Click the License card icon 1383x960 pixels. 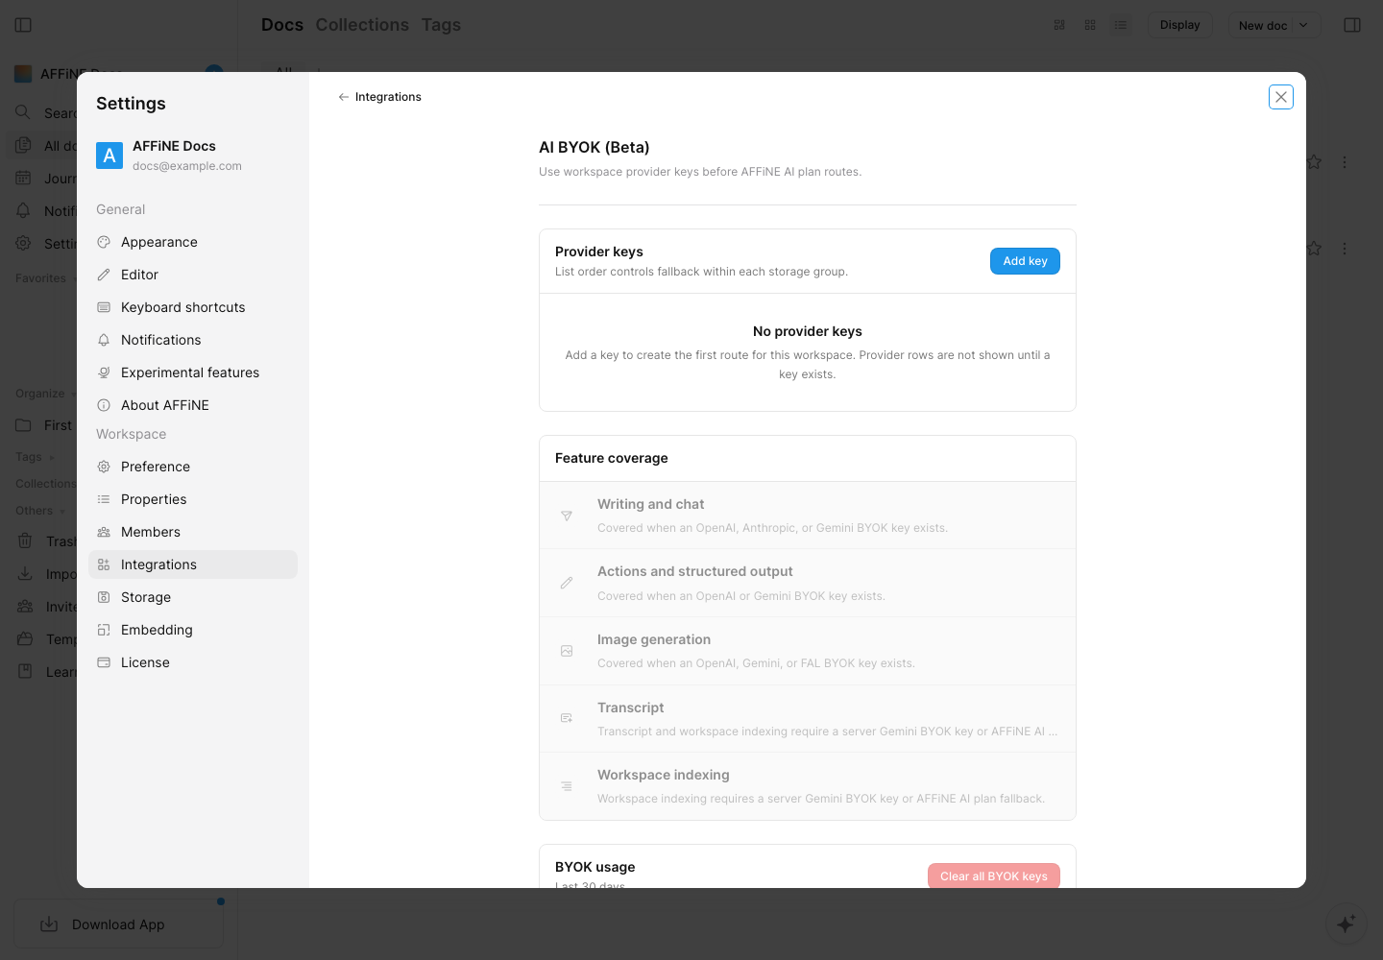[x=104, y=662]
